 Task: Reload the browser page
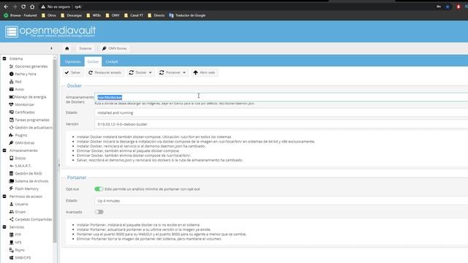click(23, 7)
